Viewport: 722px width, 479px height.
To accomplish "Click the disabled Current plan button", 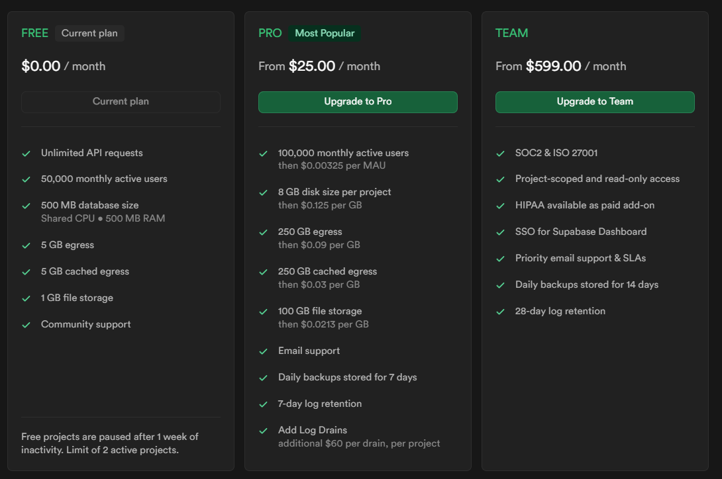I will point(121,102).
